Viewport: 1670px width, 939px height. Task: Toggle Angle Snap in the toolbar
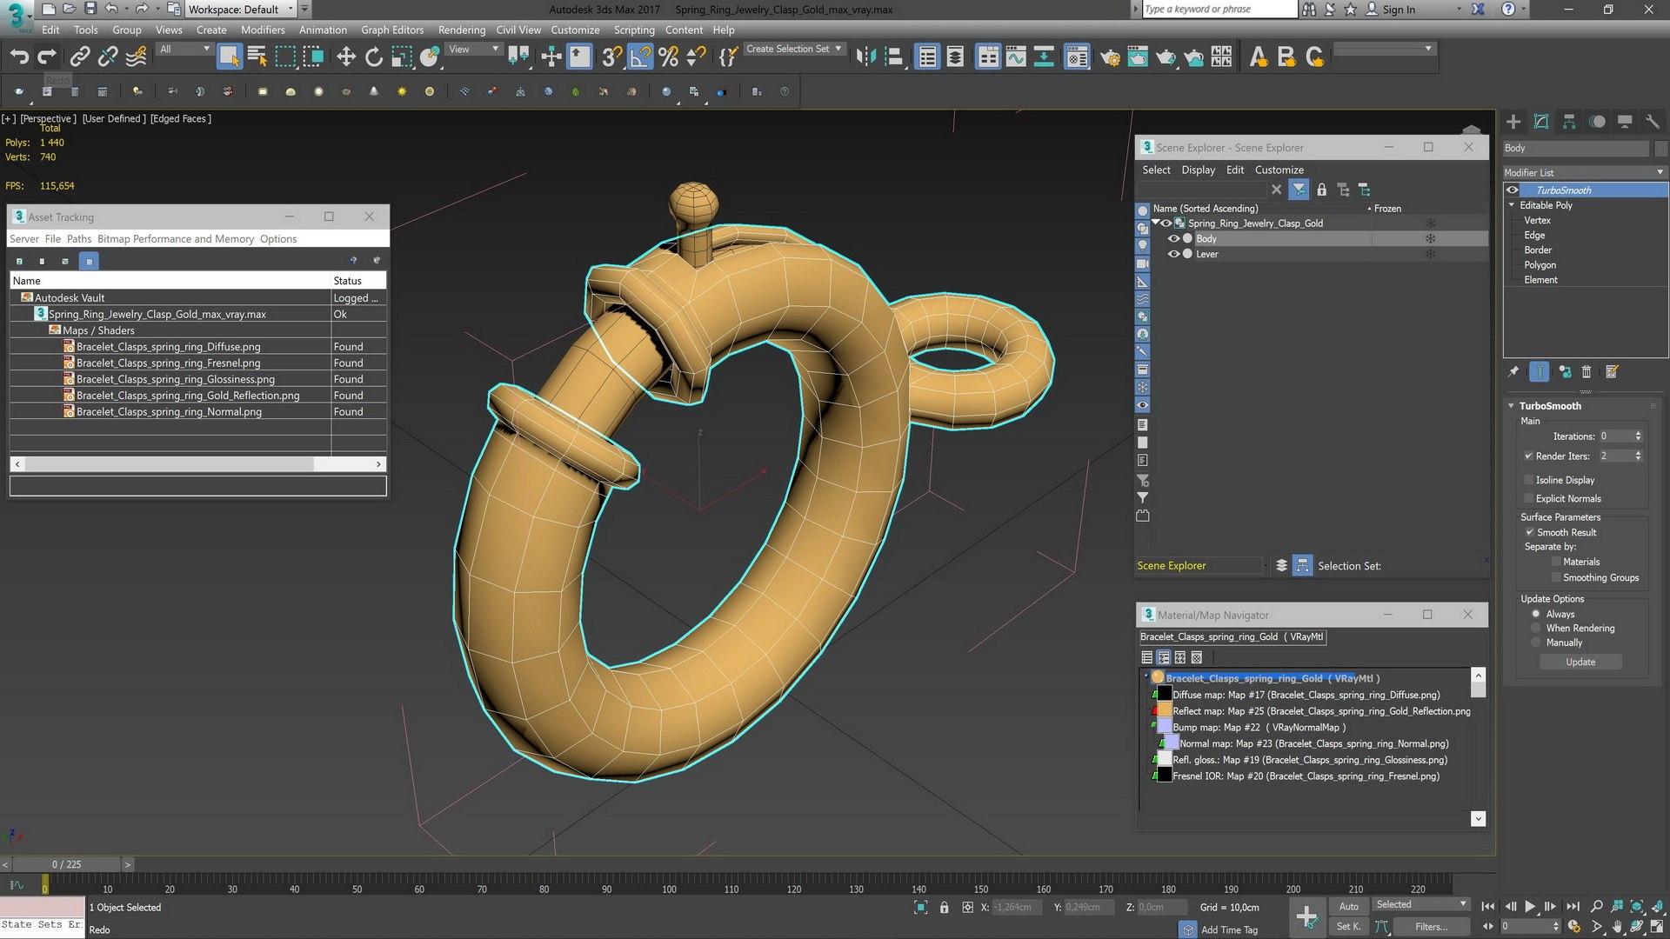click(x=640, y=57)
